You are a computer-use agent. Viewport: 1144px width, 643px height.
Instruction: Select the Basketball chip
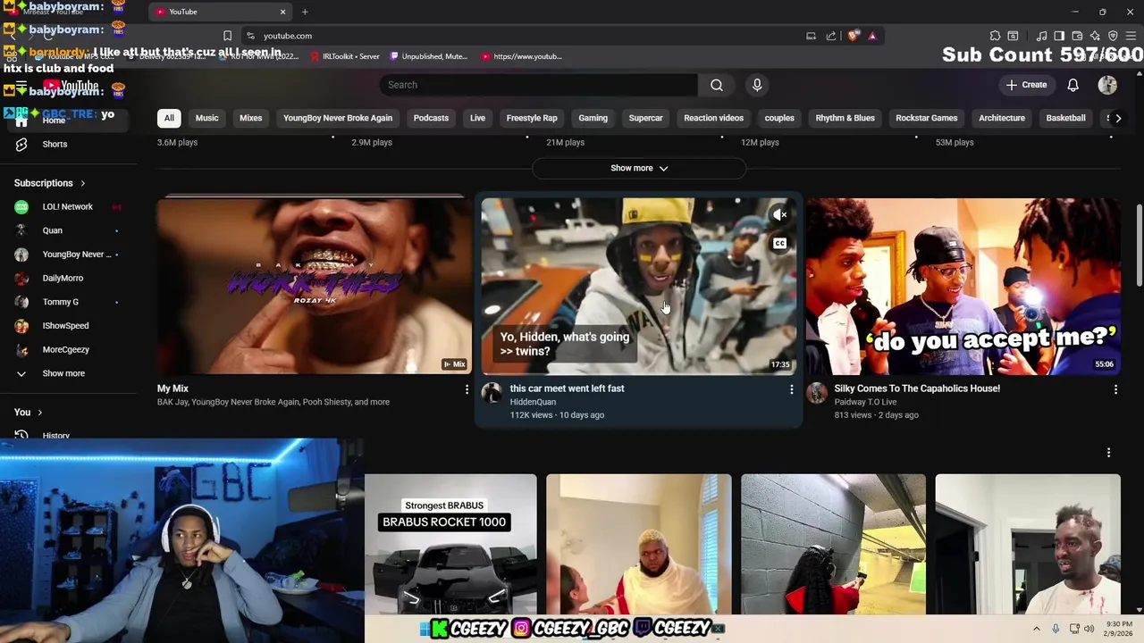(1065, 118)
